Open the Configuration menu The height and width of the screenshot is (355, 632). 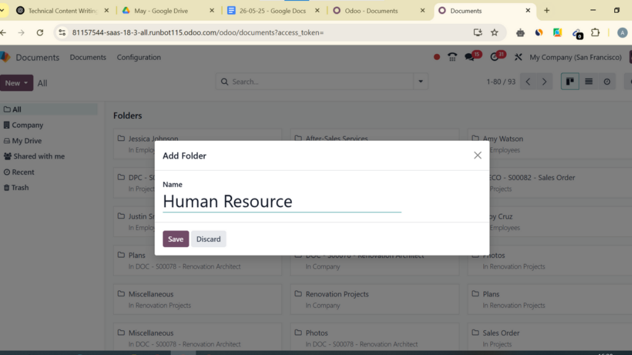(139, 57)
